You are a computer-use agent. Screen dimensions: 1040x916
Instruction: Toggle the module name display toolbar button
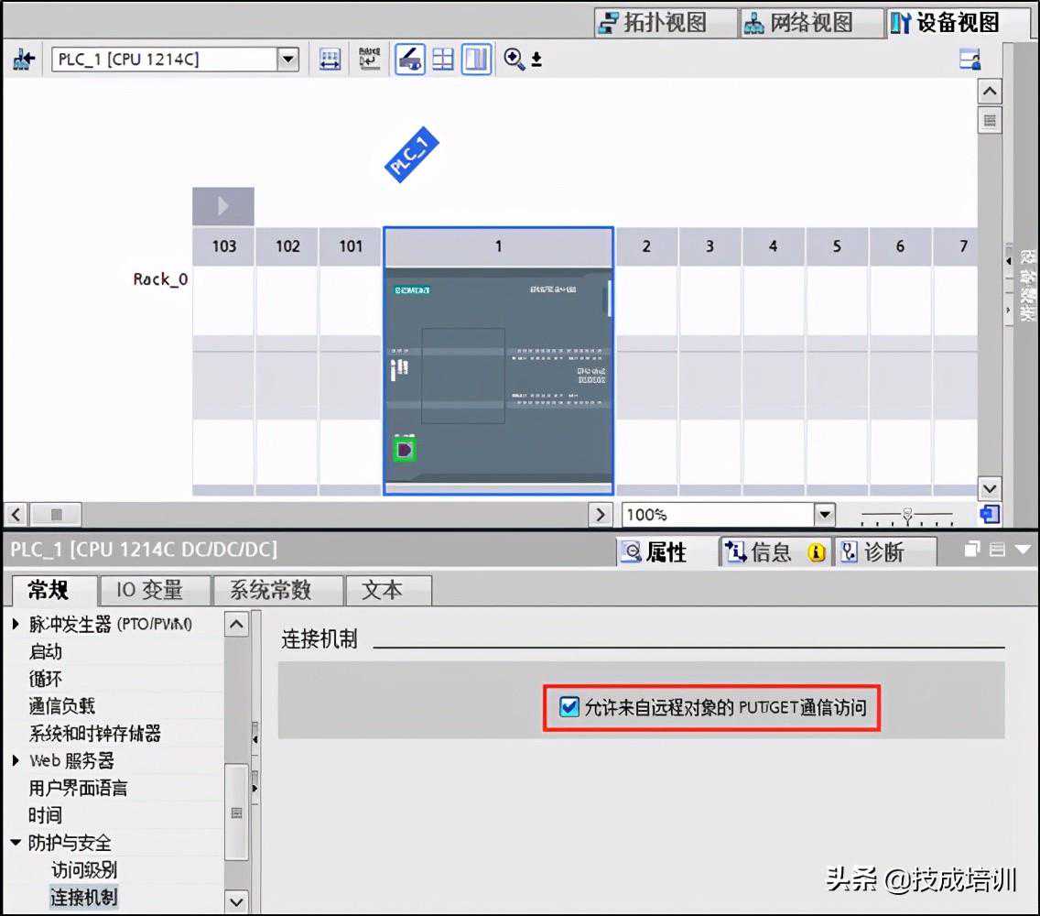[410, 60]
